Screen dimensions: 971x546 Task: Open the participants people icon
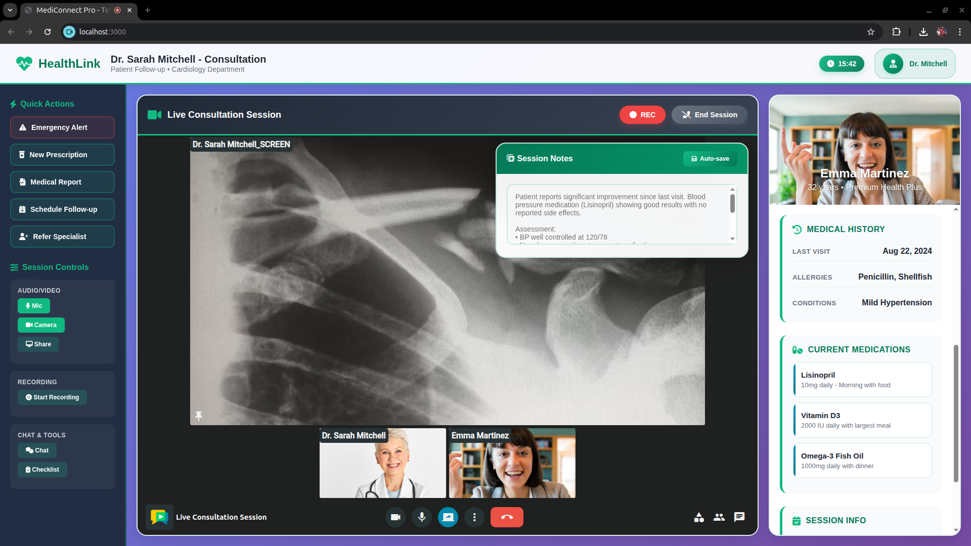tap(719, 517)
